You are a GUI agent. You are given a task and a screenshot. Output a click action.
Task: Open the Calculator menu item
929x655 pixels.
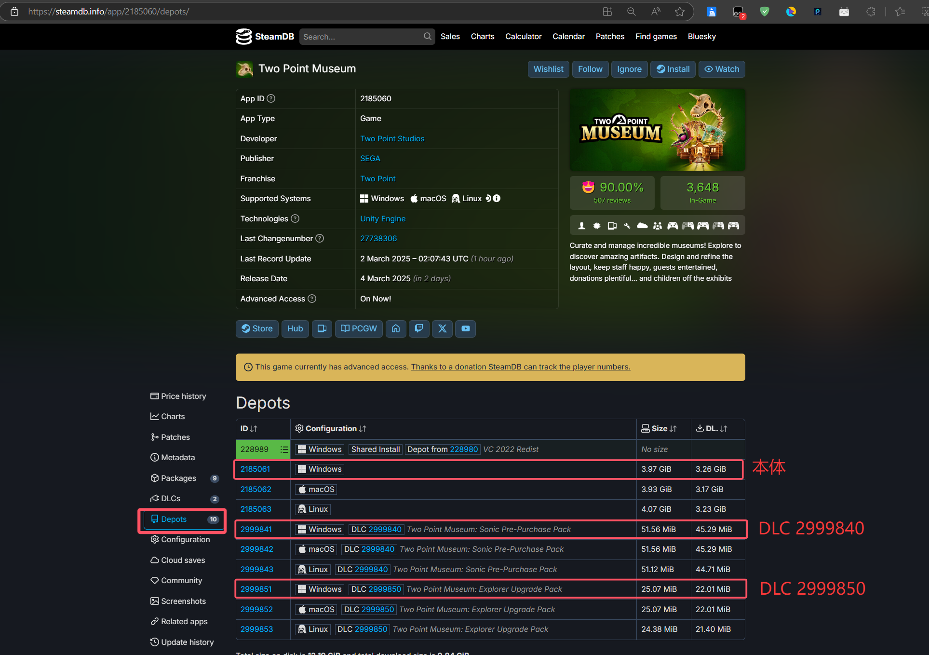tap(523, 37)
